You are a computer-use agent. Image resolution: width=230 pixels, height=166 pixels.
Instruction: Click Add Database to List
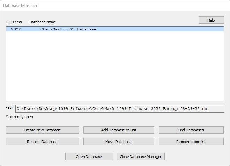[118, 130]
